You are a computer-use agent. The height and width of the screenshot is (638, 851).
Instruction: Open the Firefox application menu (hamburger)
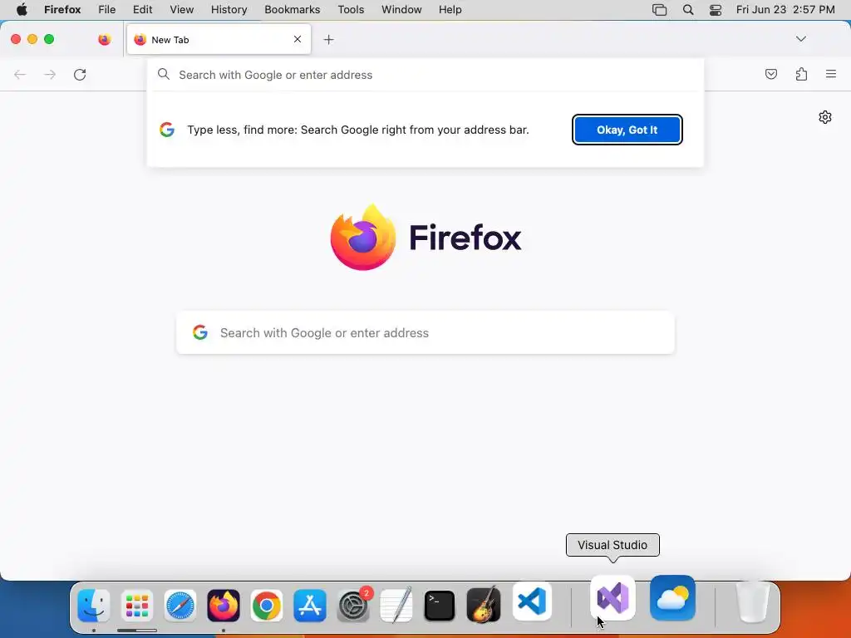(x=830, y=74)
